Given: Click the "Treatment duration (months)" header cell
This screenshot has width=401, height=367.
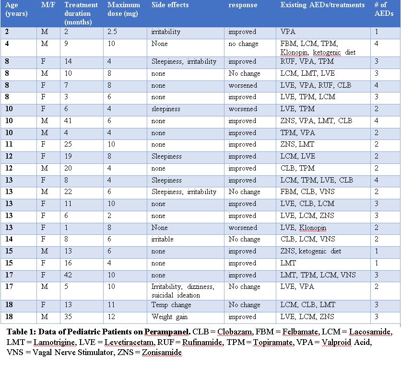Looking at the screenshot, I should pos(81,13).
